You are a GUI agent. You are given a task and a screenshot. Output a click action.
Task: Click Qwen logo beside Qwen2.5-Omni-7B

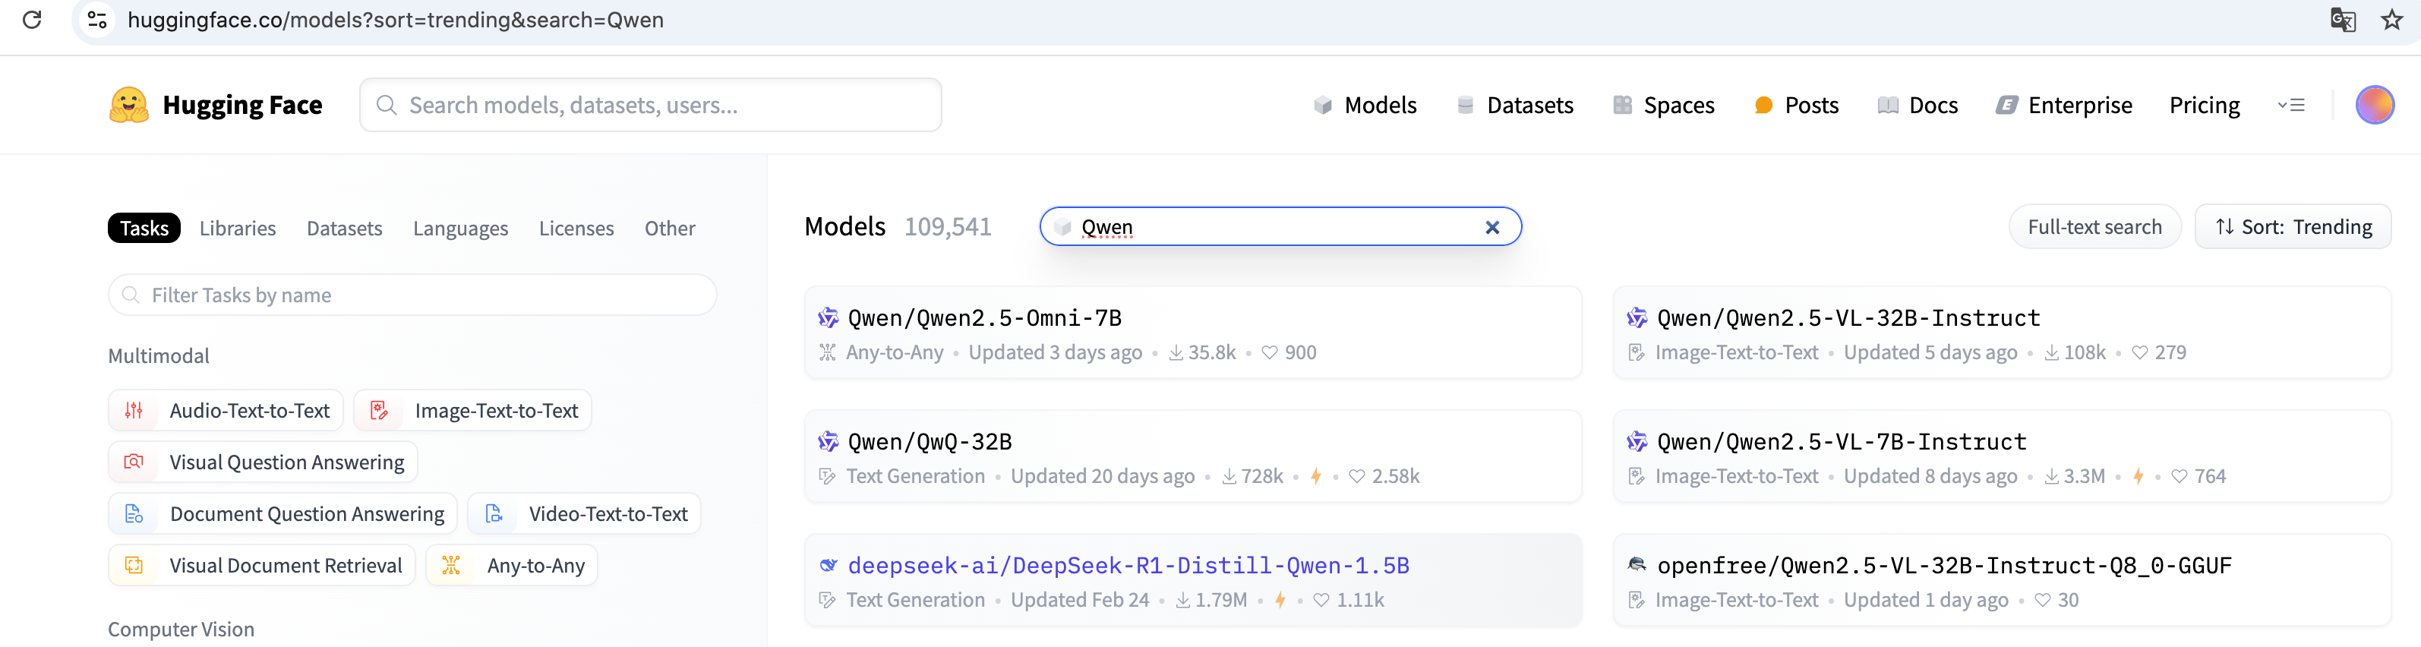(x=828, y=318)
